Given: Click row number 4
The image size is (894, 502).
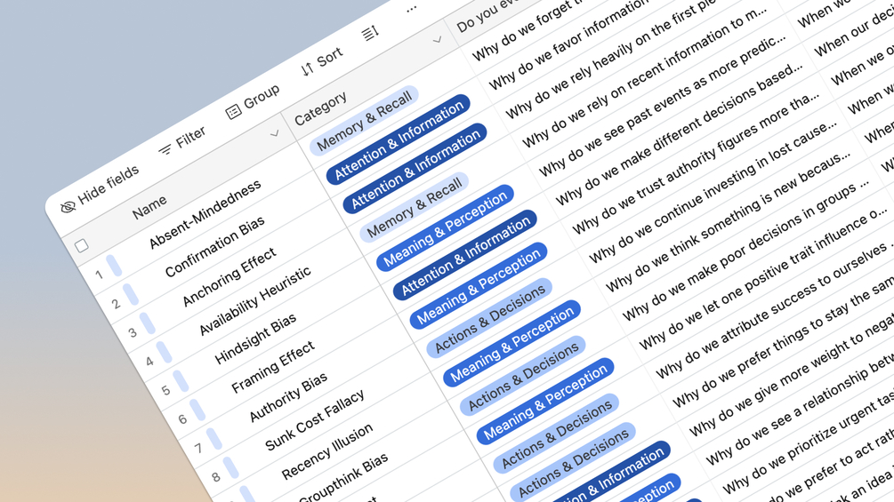Looking at the screenshot, I should 149,361.
